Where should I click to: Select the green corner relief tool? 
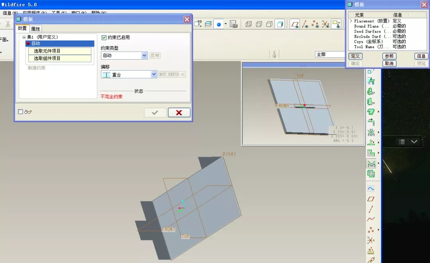pyautogui.click(x=371, y=153)
